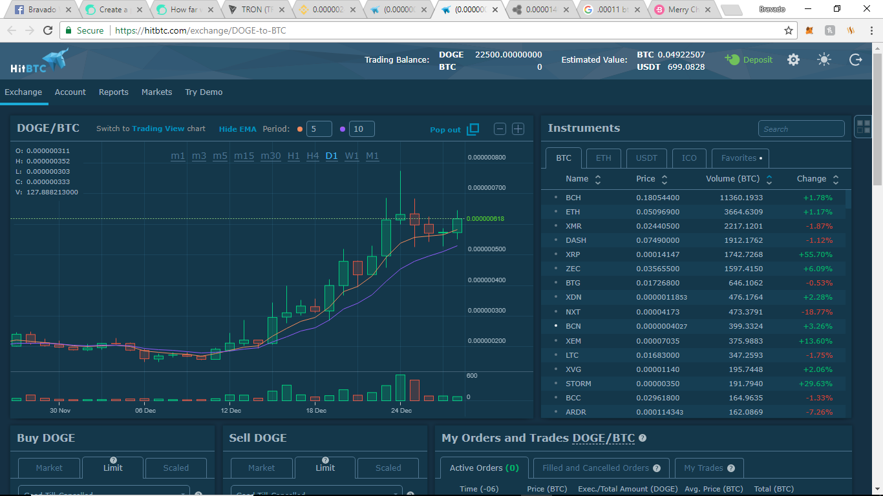Image resolution: width=883 pixels, height=496 pixels.
Task: Click the EMA period field showing 5
Action: click(x=319, y=129)
